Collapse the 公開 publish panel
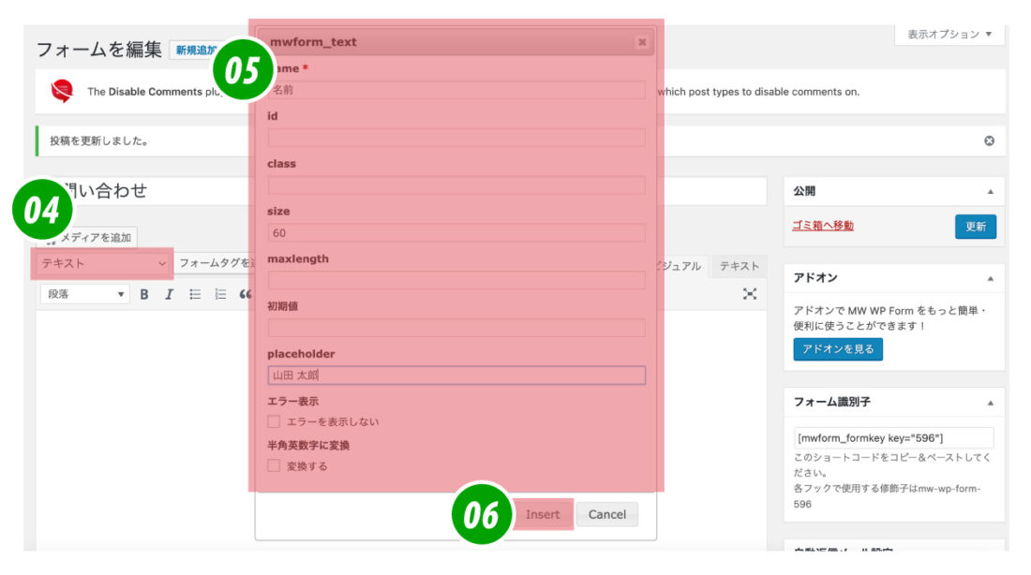The width and height of the screenshot is (1031, 575). click(x=992, y=192)
